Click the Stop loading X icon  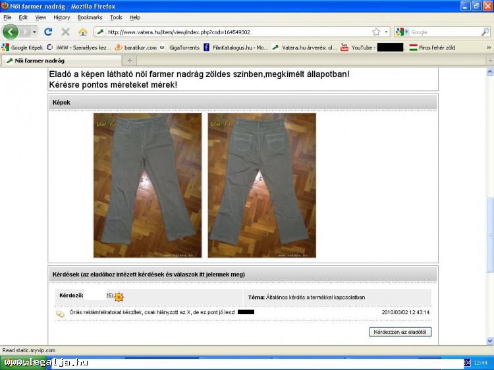(x=65, y=32)
